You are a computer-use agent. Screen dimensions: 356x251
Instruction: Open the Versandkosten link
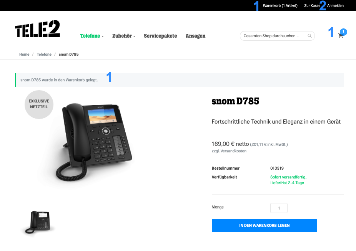[x=233, y=151]
